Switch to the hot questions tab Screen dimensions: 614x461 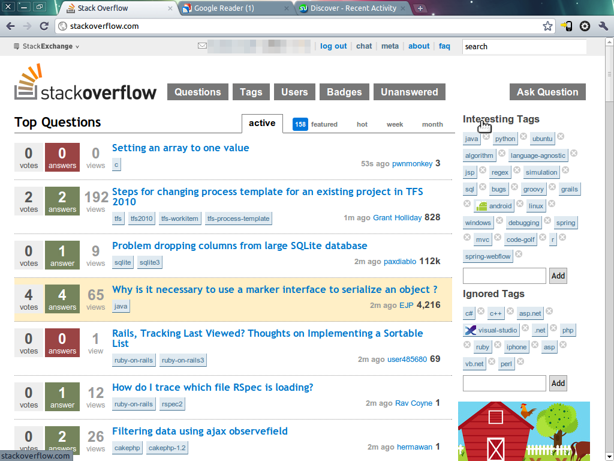[362, 124]
